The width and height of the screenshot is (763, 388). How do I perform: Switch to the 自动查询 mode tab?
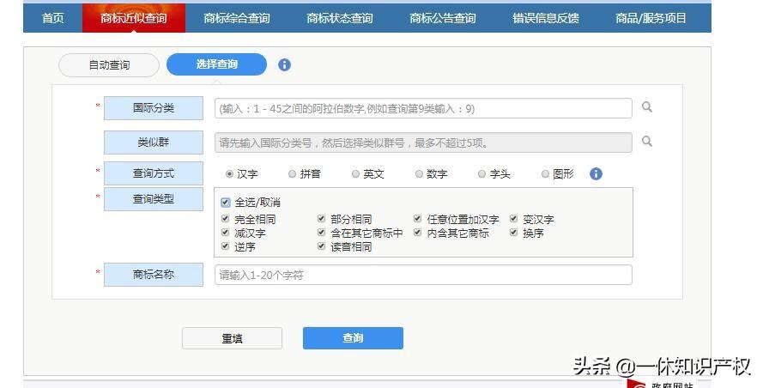coord(109,64)
